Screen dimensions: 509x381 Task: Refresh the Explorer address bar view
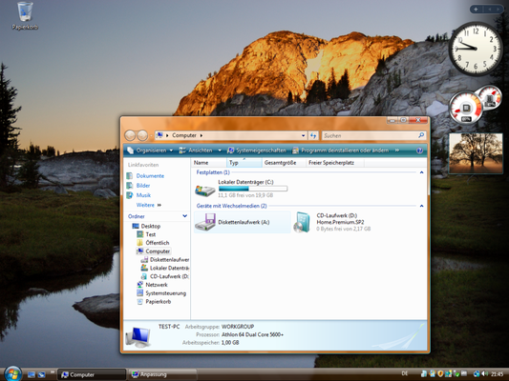click(313, 135)
